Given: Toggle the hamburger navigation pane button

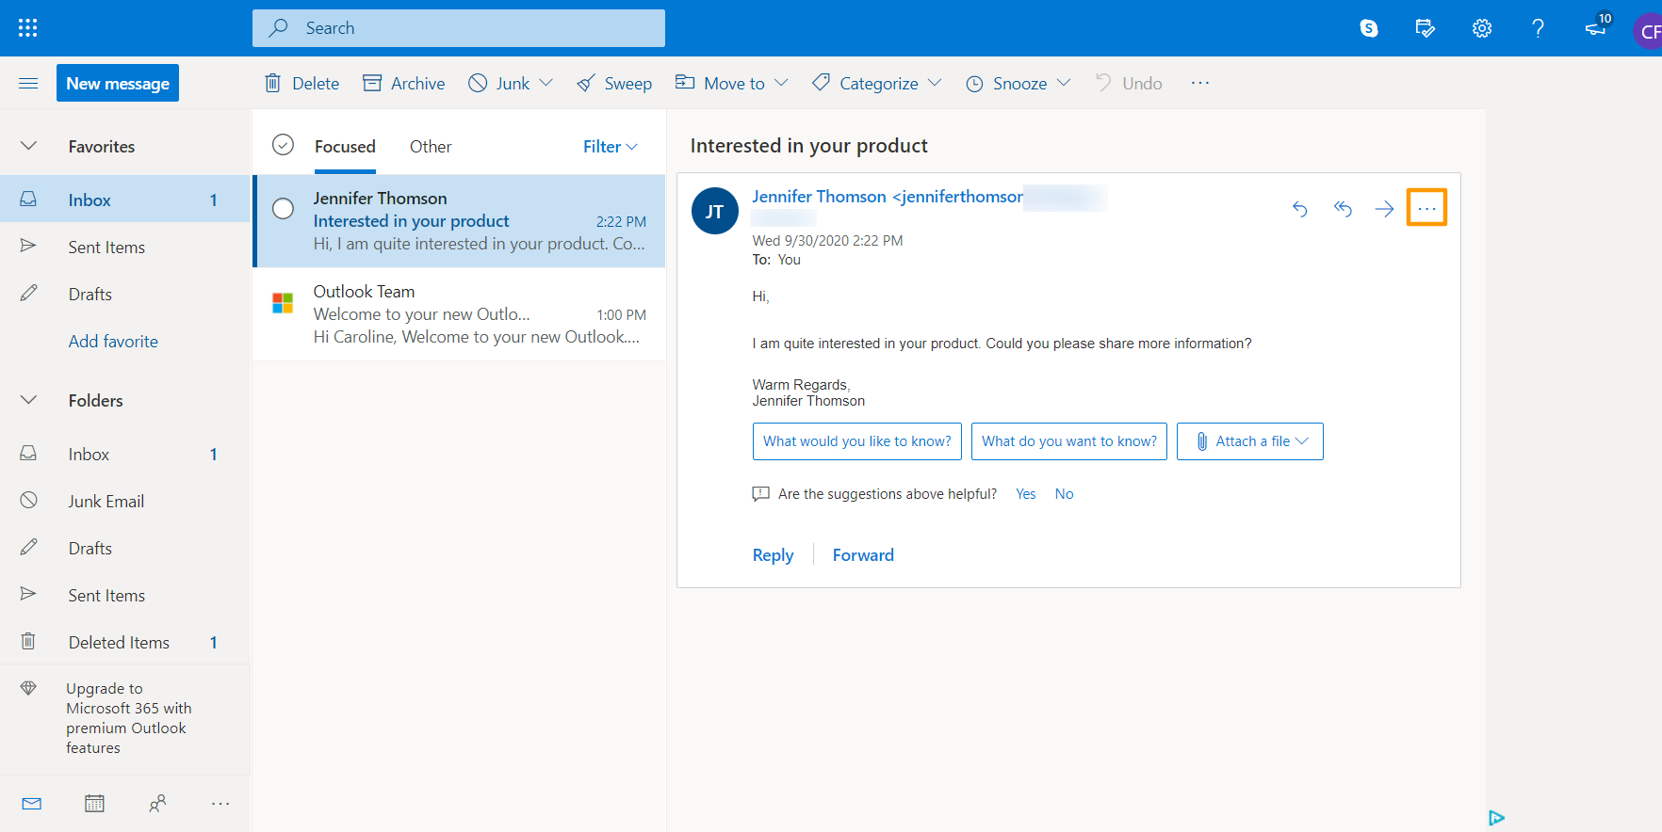Looking at the screenshot, I should (28, 84).
